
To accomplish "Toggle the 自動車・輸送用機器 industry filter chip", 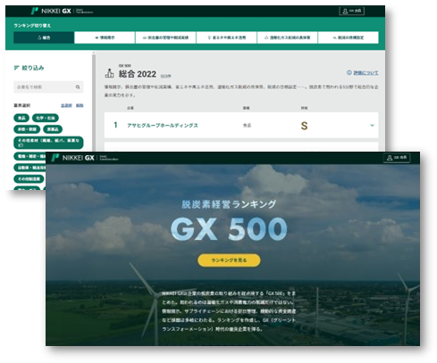I will pyautogui.click(x=29, y=168).
